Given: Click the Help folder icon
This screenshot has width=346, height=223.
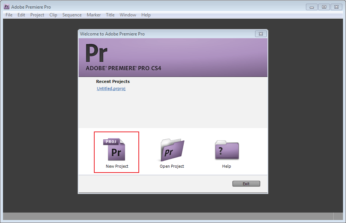Looking at the screenshot, I should coord(227,150).
